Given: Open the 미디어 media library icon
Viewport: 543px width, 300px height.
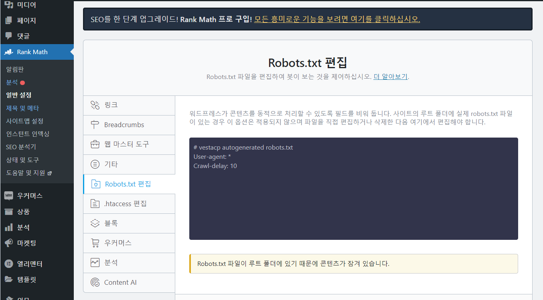Looking at the screenshot, I should tap(9, 5).
